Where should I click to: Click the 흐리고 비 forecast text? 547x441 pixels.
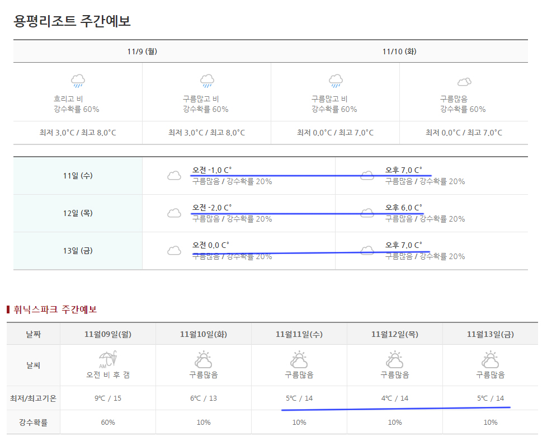coord(68,99)
